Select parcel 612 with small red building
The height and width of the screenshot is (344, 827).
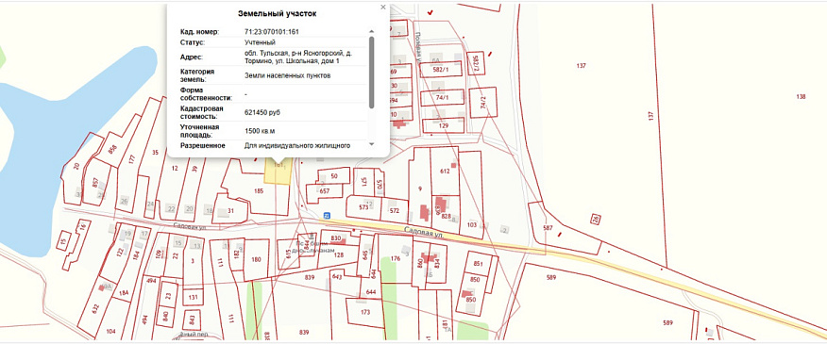click(445, 171)
